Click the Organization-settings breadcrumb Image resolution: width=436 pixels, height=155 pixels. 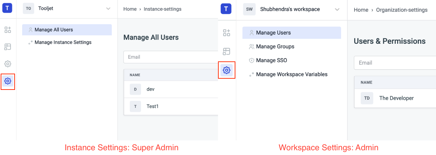click(402, 10)
